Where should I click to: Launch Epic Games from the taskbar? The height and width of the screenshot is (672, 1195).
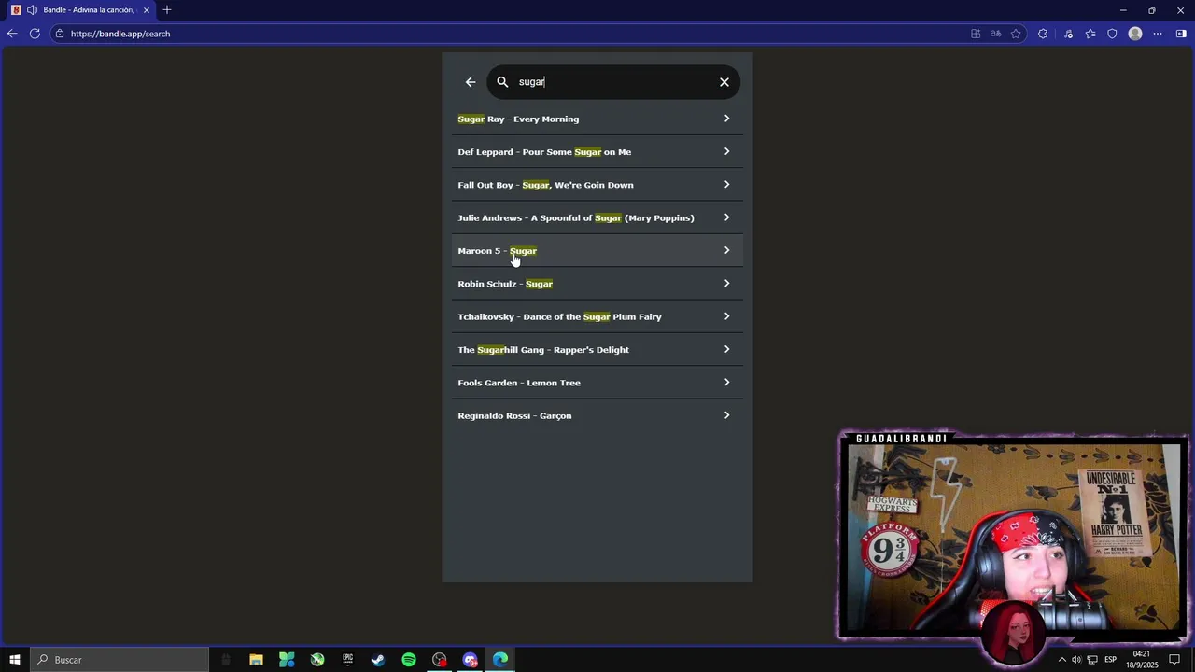tap(348, 660)
